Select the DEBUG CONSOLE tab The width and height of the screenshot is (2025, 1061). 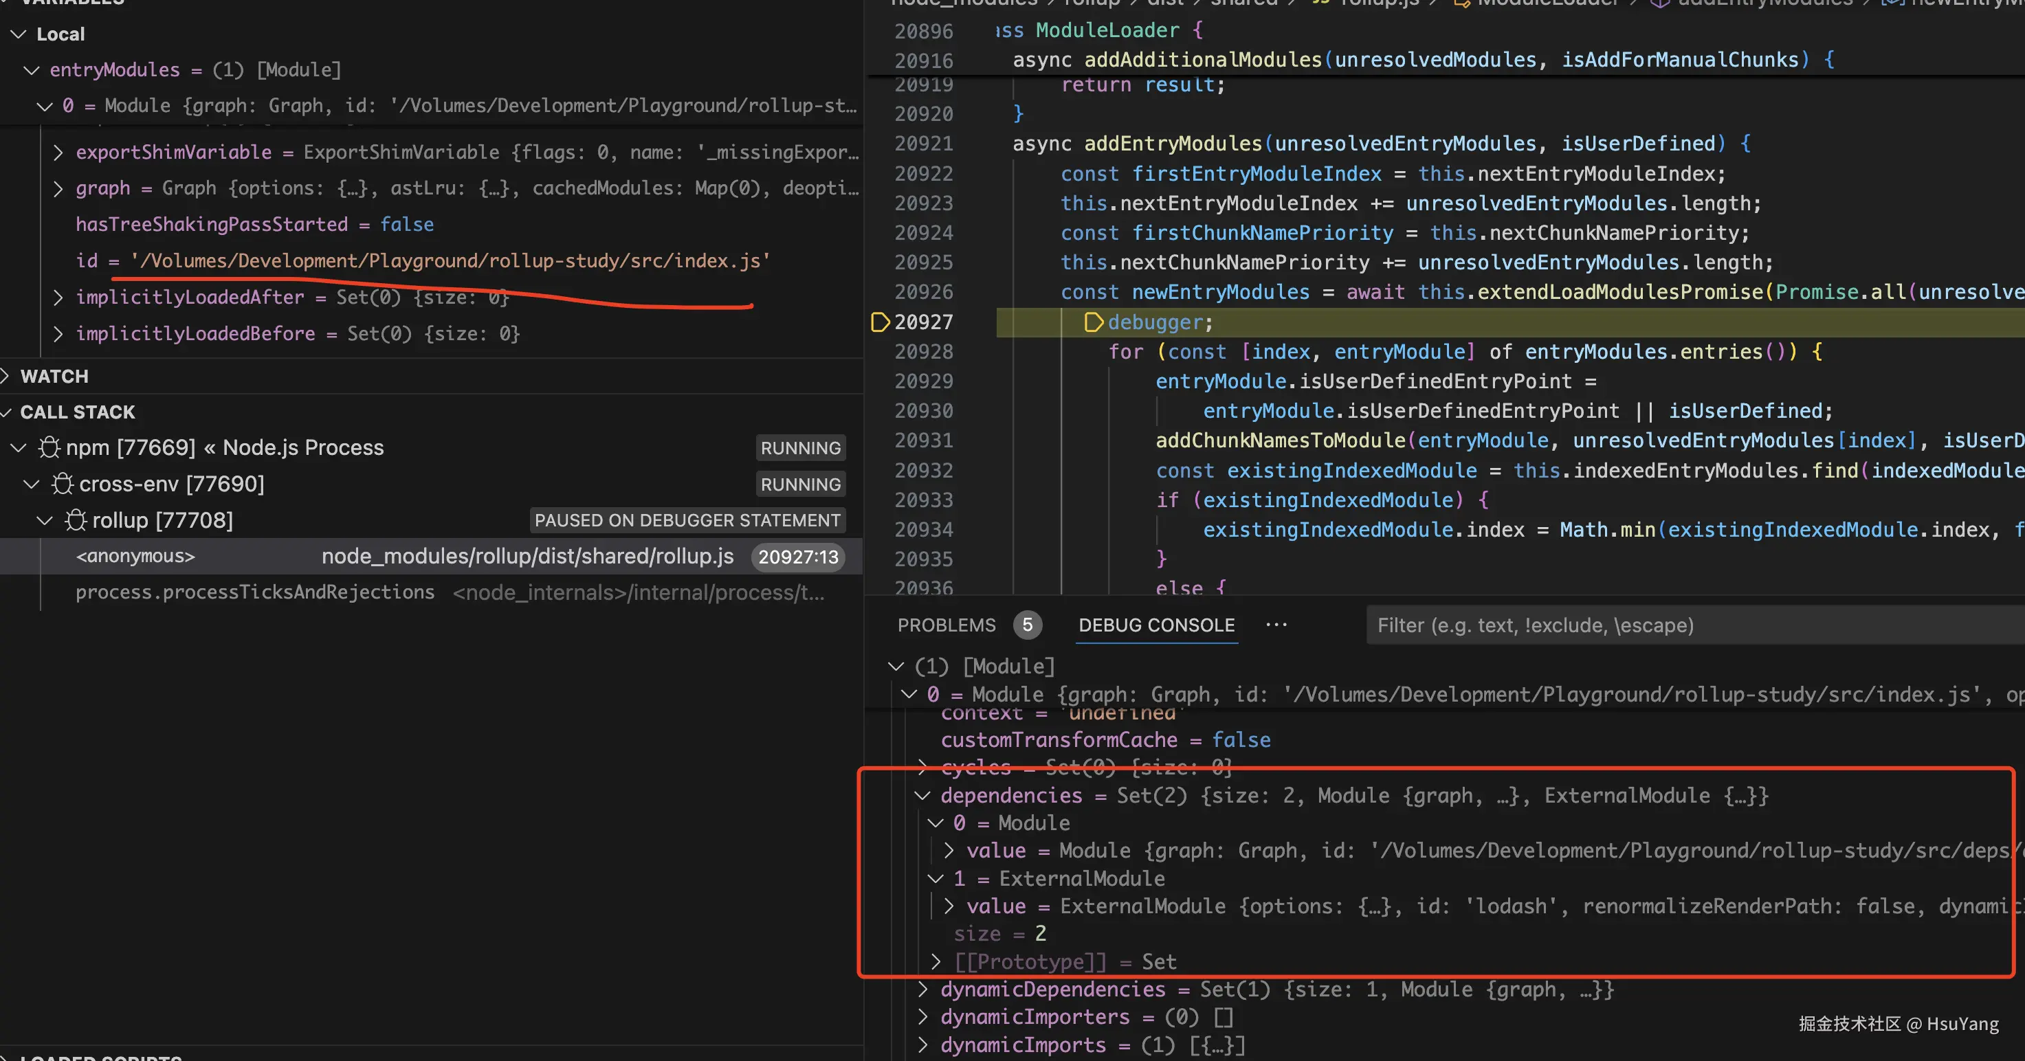point(1156,625)
